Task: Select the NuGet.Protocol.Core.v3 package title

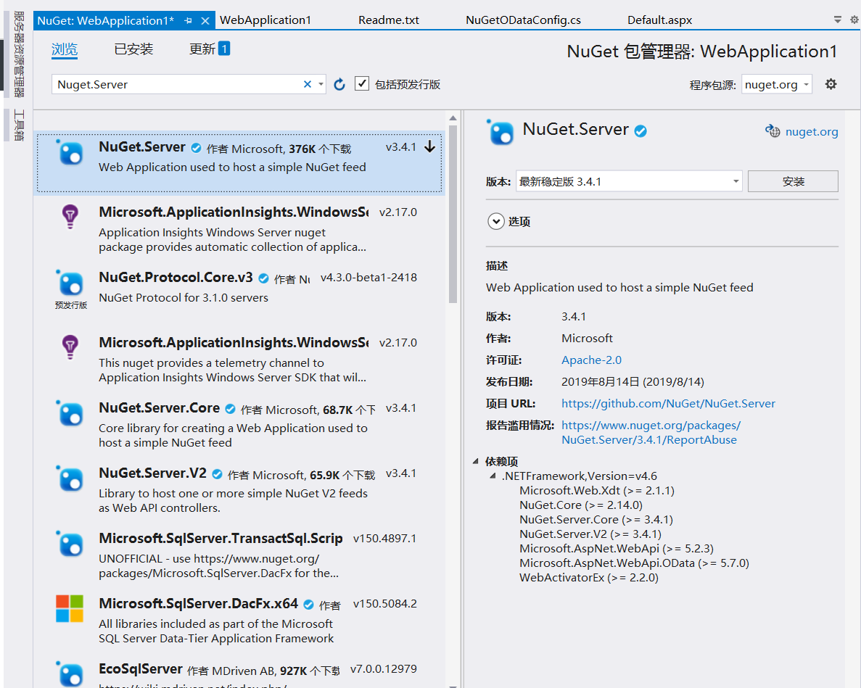Action: pyautogui.click(x=176, y=277)
